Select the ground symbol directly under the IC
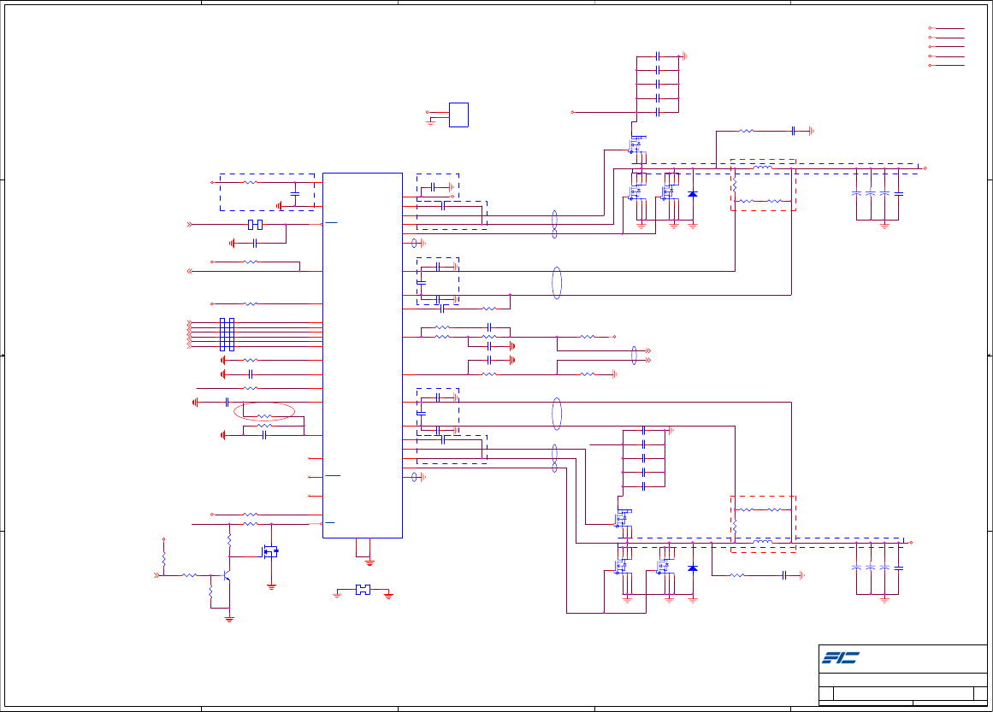Screen dimensions: 993x712 click(369, 562)
